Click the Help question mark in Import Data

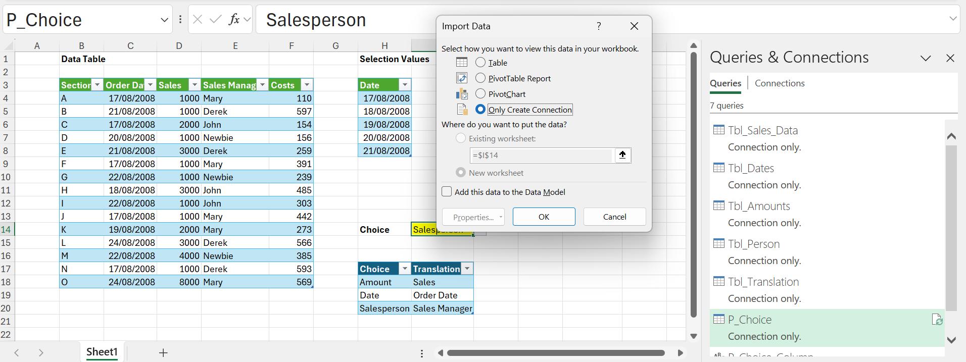[x=599, y=26]
